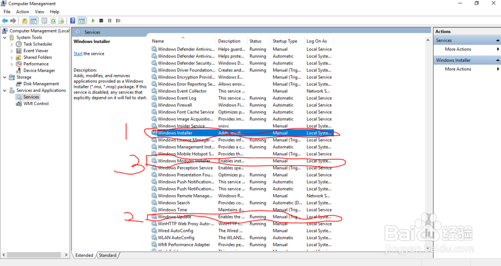Screen dimensions: 501x266
Task: Select the Performance icon in tree
Action: point(19,64)
